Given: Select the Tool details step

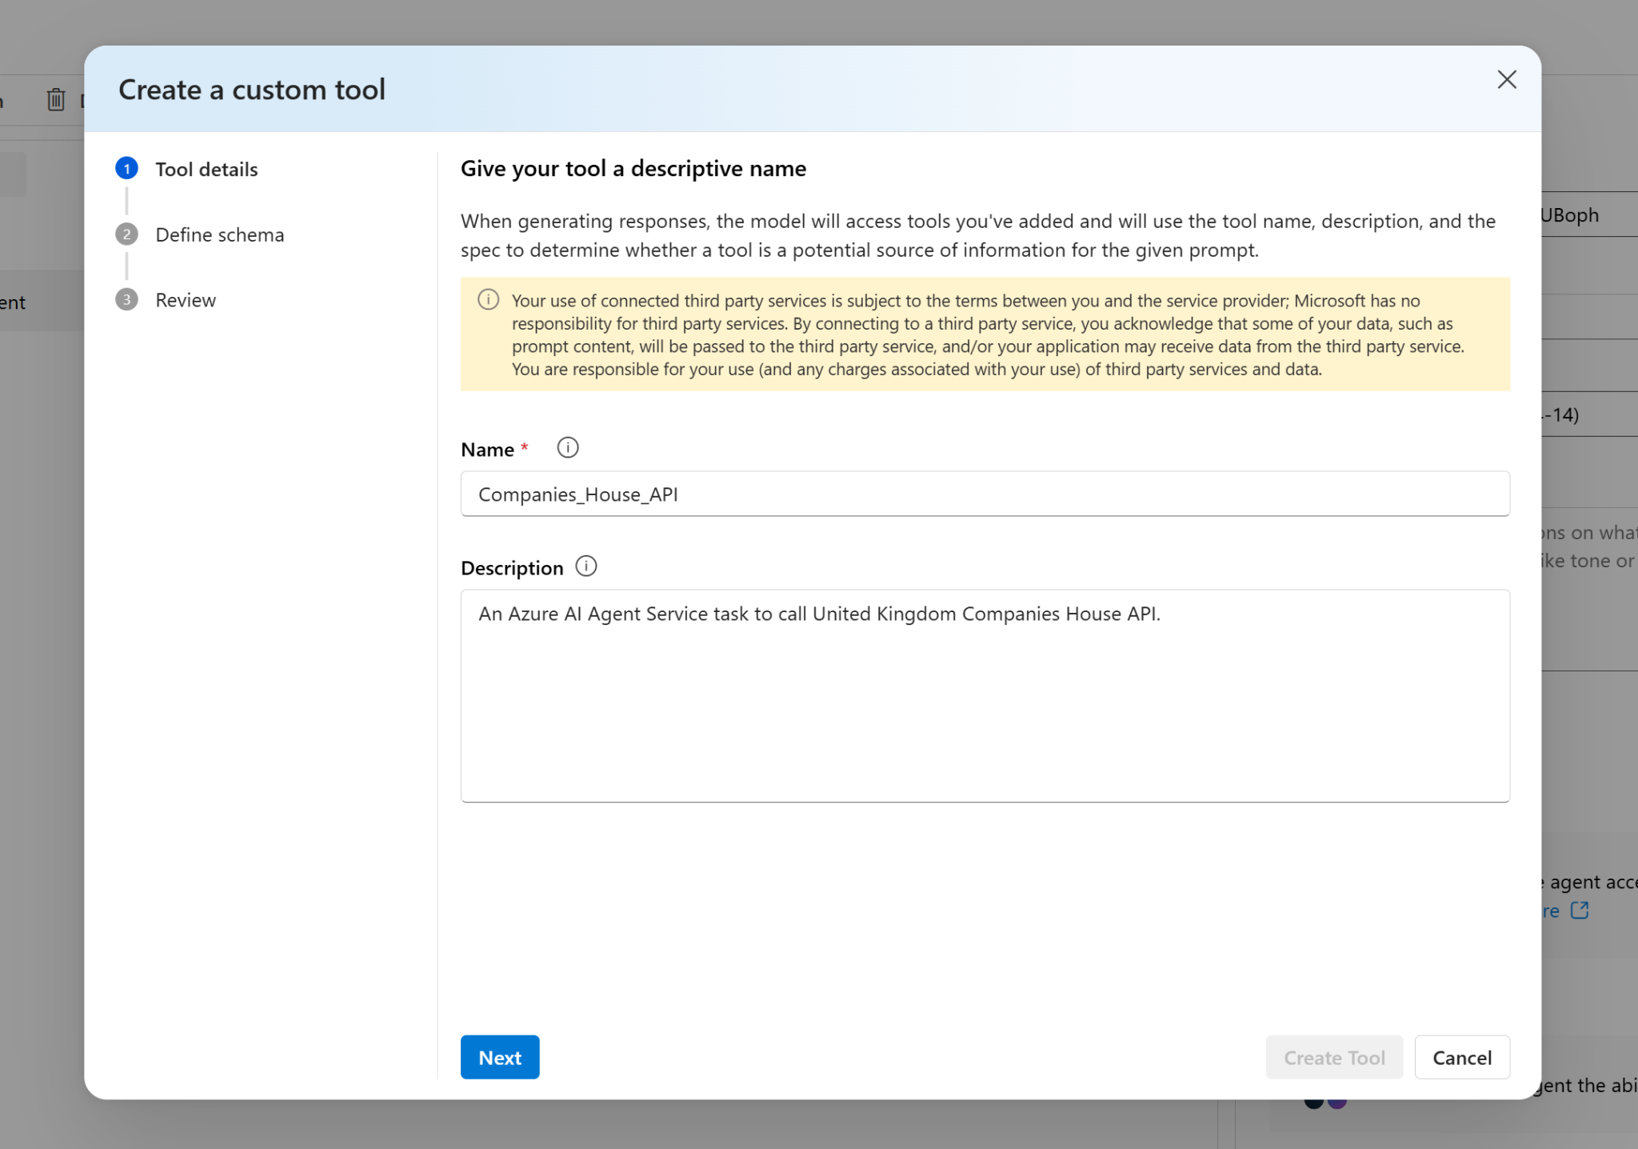Looking at the screenshot, I should pos(206,169).
